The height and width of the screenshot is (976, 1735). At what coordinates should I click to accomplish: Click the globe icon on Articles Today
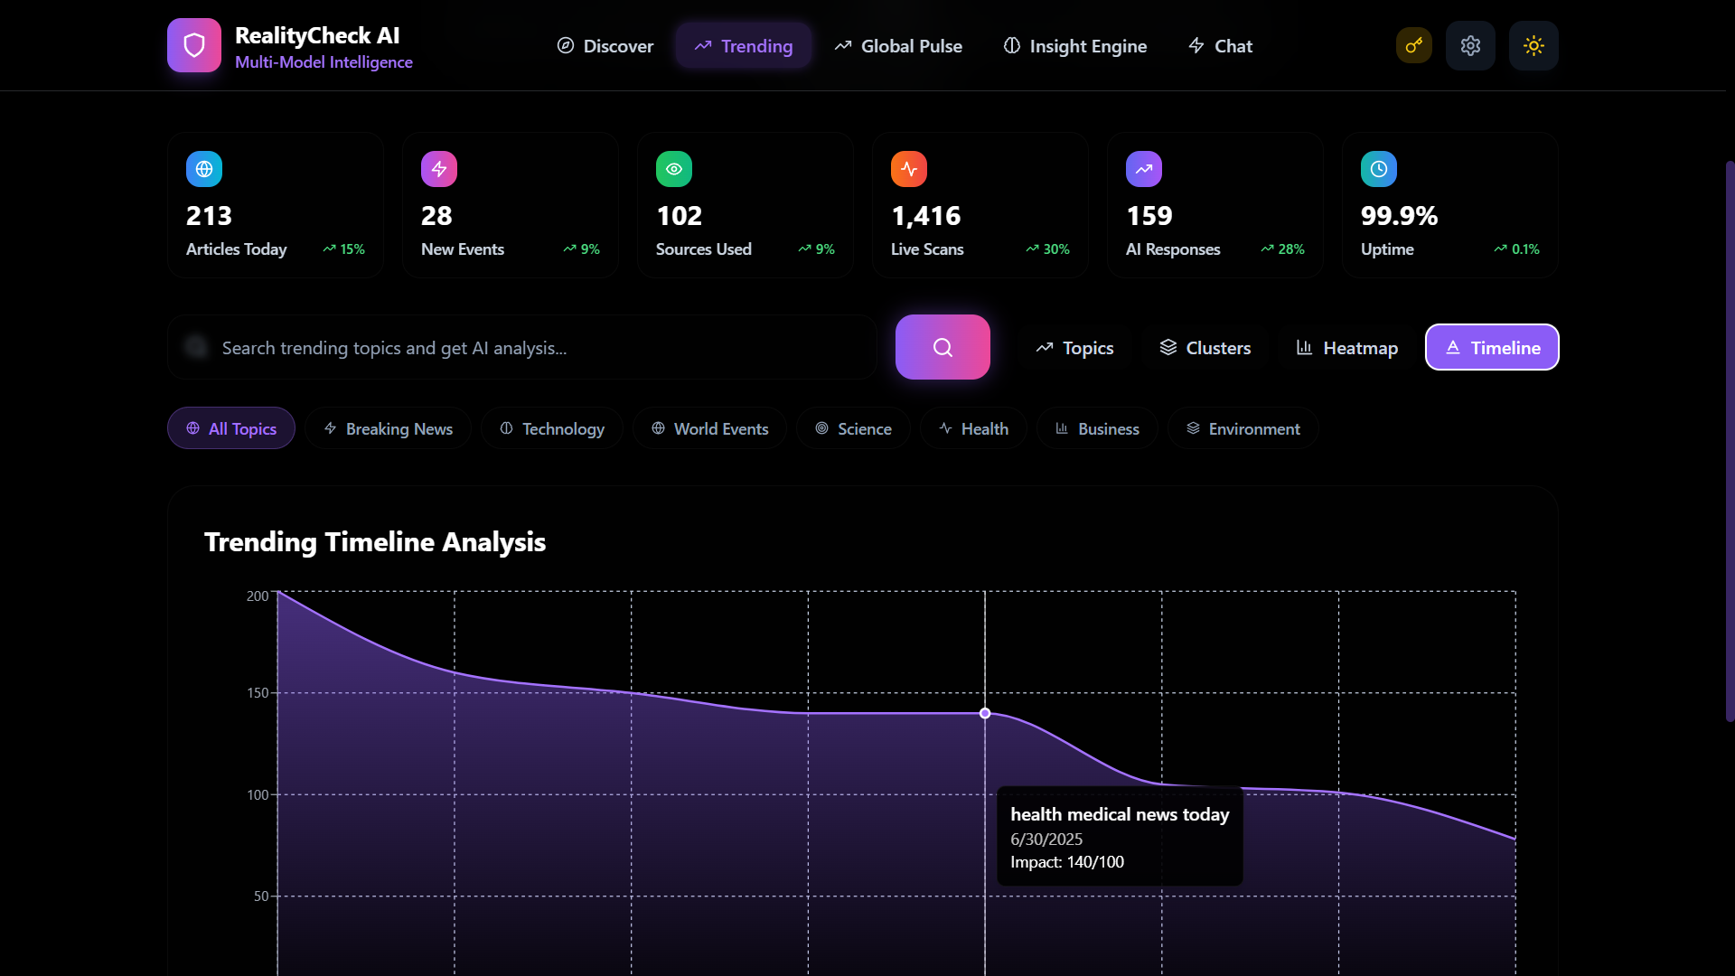pyautogui.click(x=204, y=169)
